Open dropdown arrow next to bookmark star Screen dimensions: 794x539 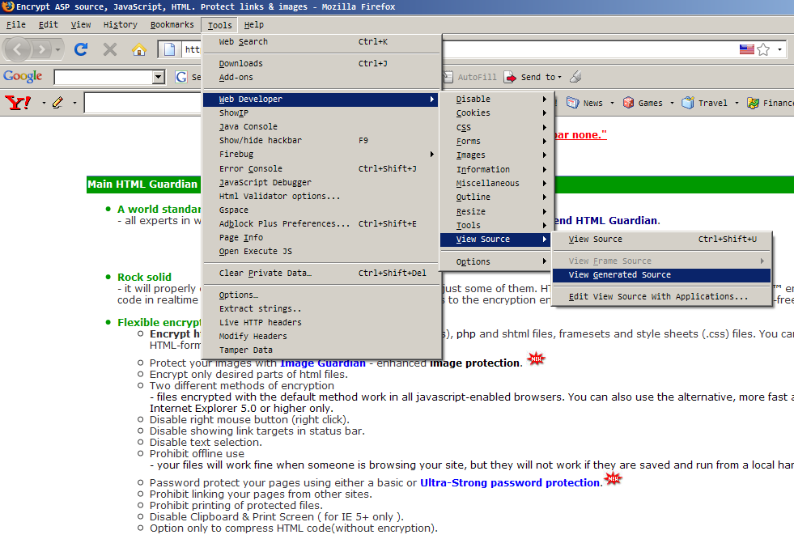coord(779,49)
